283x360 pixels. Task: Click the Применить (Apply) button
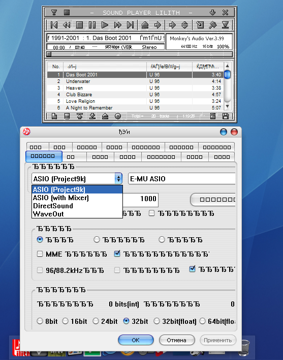217,340
